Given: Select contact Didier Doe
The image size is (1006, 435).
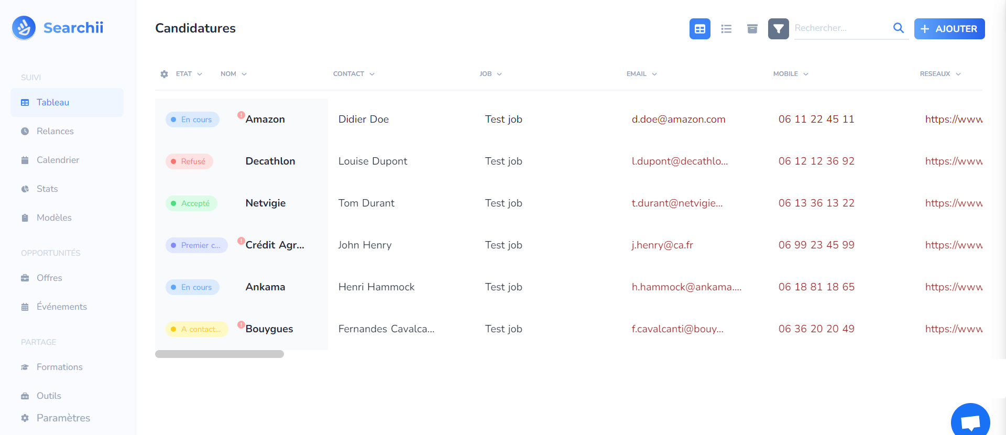Looking at the screenshot, I should pos(364,119).
